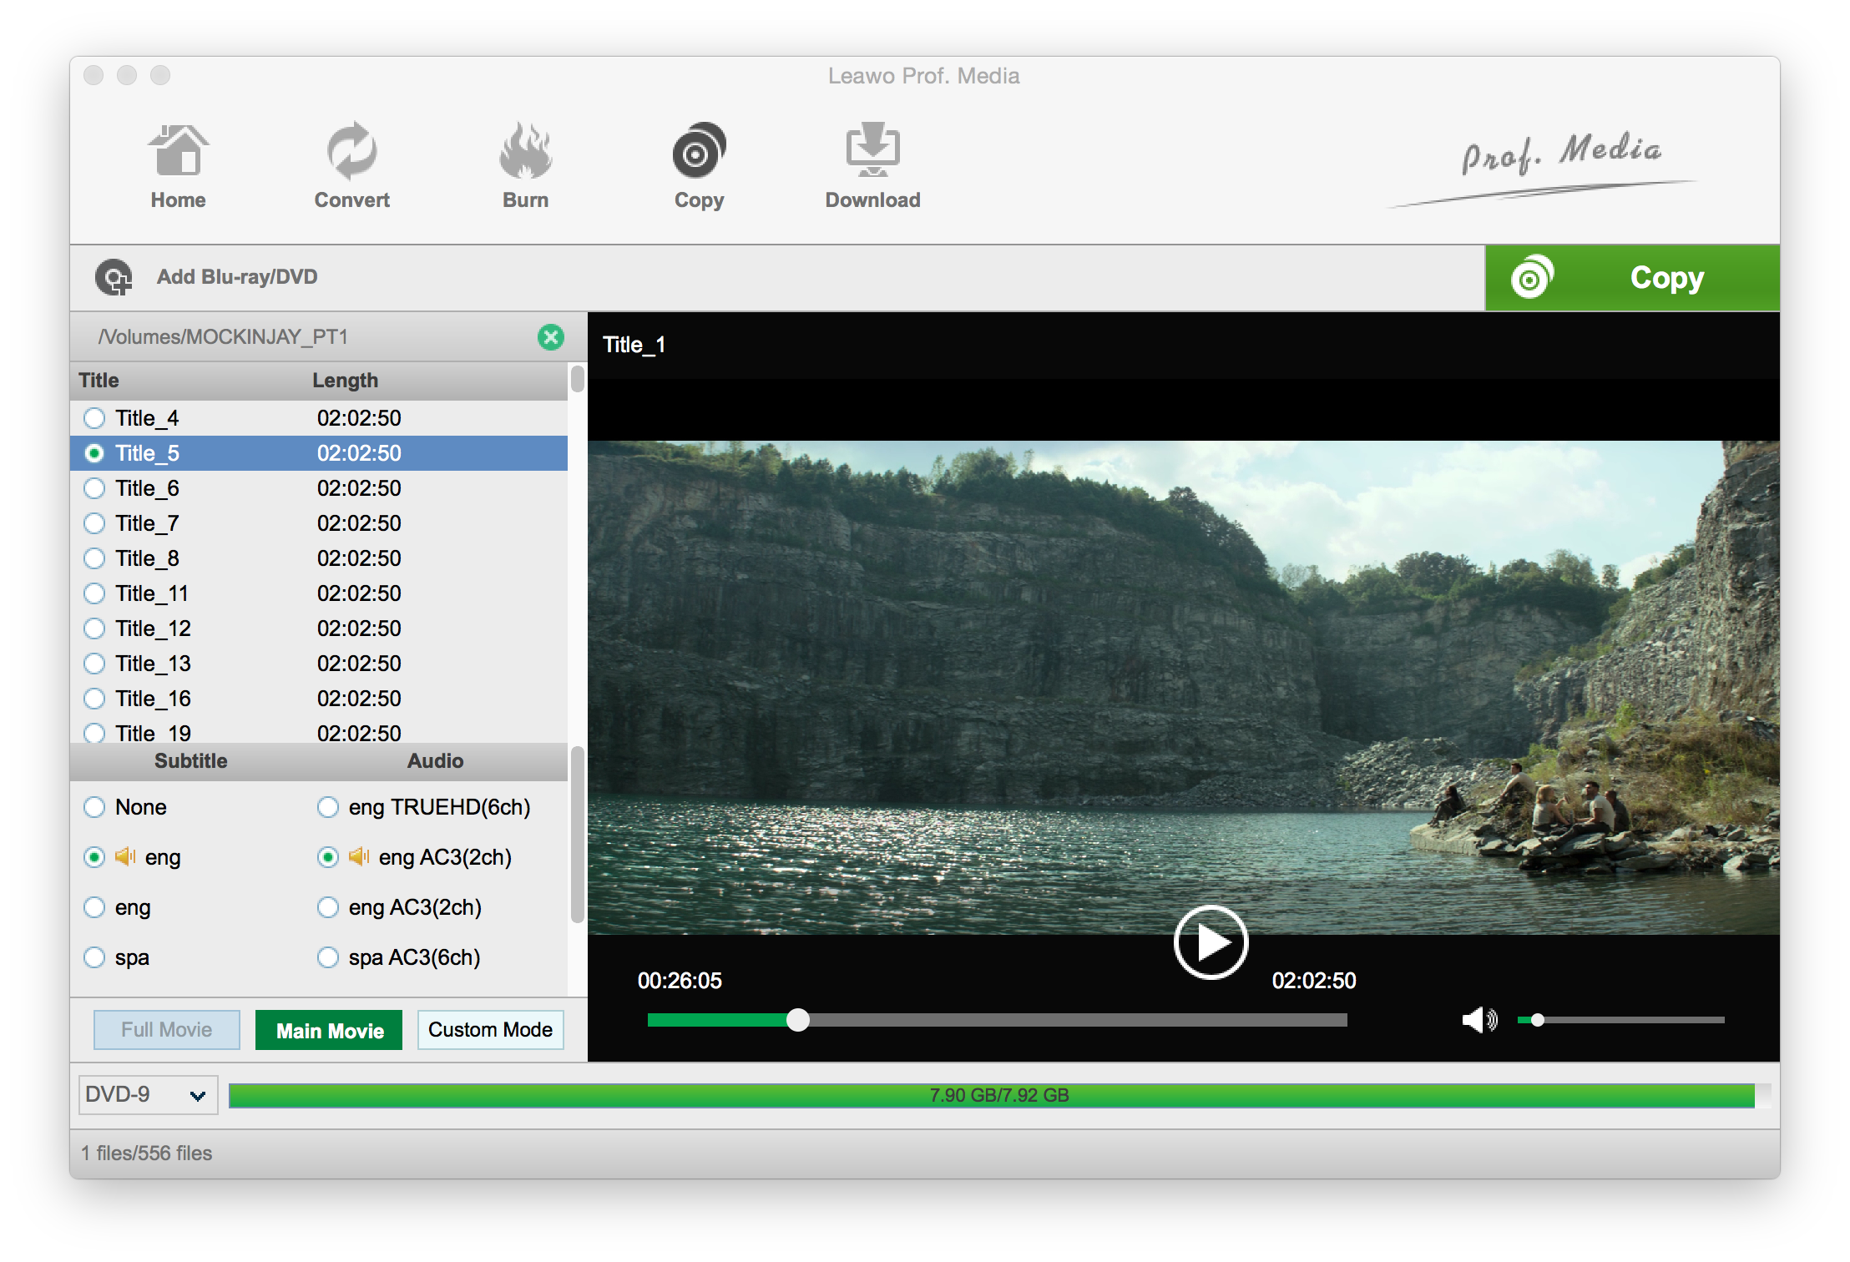Pick spa AC3(6ch) audio option
This screenshot has height=1262, width=1850.
pyautogui.click(x=328, y=957)
